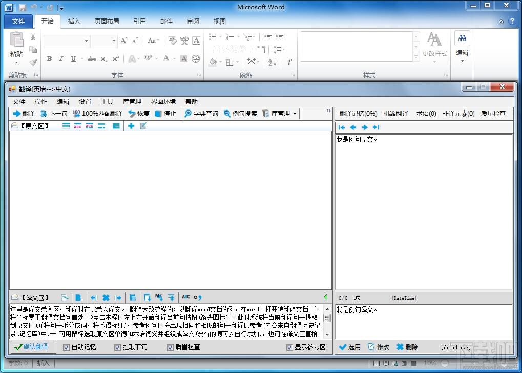This screenshot has width=522, height=373.
Task: Click the 确认翻译 confirm button
Action: [33, 347]
